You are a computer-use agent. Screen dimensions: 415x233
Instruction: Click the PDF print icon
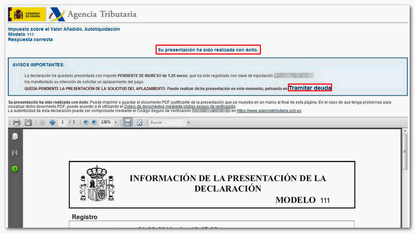(x=17, y=122)
